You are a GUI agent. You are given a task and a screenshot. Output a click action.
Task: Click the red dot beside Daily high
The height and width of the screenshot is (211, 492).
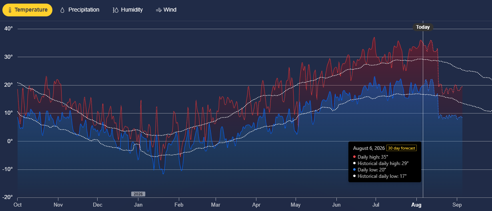tap(354, 157)
